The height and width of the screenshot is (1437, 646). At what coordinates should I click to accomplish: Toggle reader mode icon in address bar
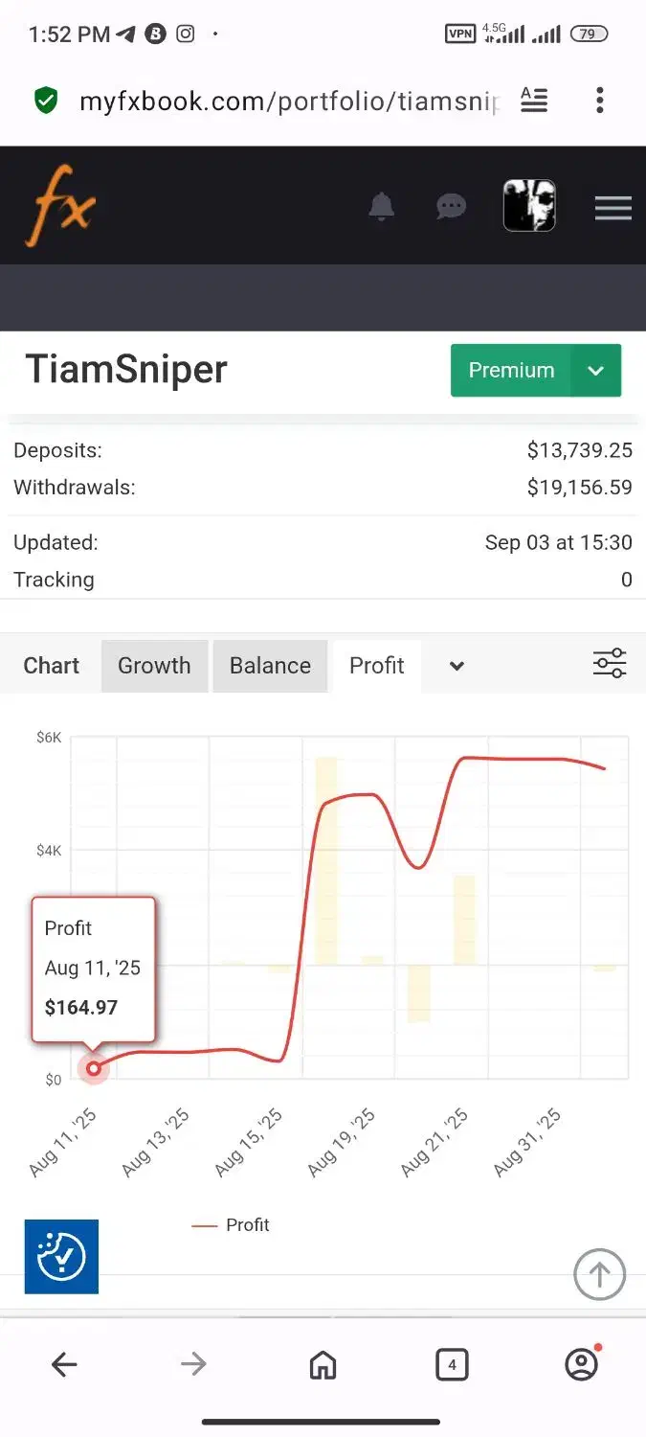pos(534,100)
